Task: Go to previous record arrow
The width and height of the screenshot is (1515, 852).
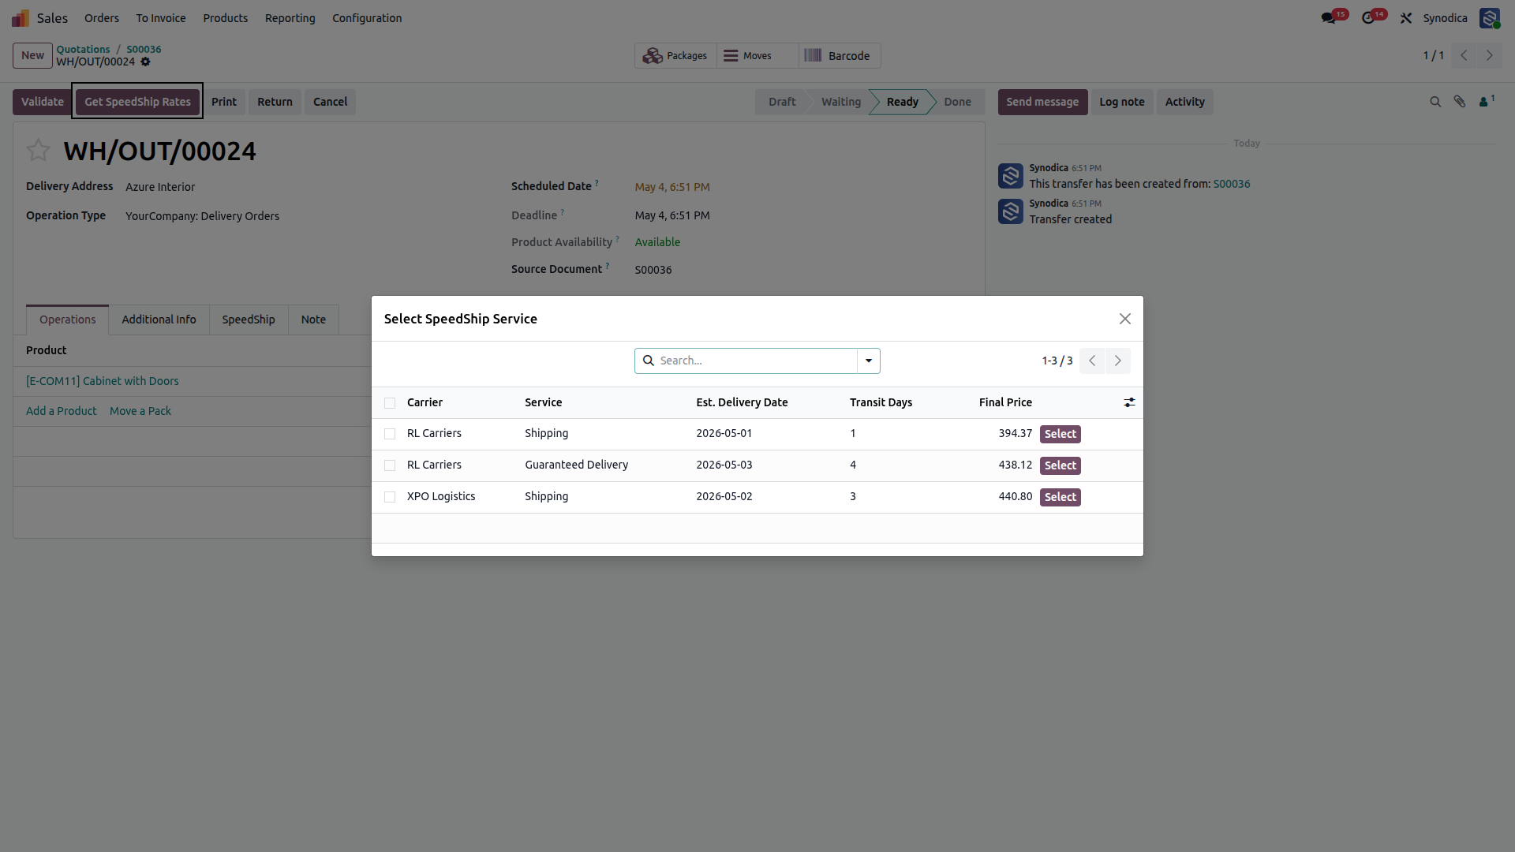Action: [x=1464, y=55]
